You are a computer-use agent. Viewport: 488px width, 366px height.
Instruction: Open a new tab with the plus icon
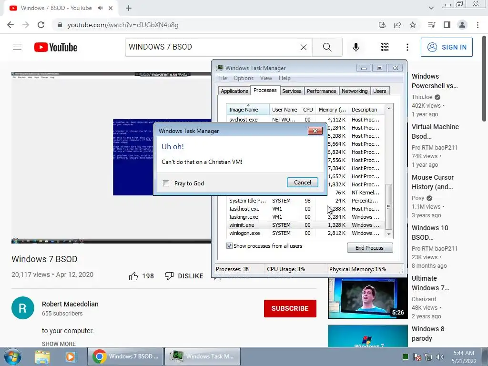(129, 8)
